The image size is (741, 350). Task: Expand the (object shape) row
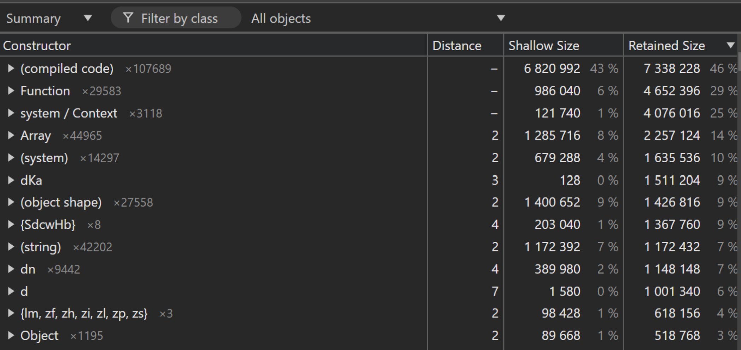11,202
